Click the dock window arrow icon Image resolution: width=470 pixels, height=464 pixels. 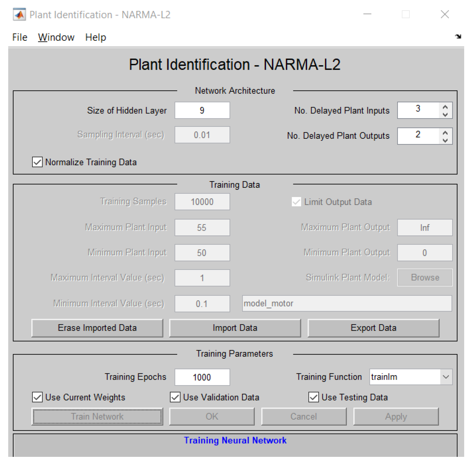pyautogui.click(x=458, y=37)
